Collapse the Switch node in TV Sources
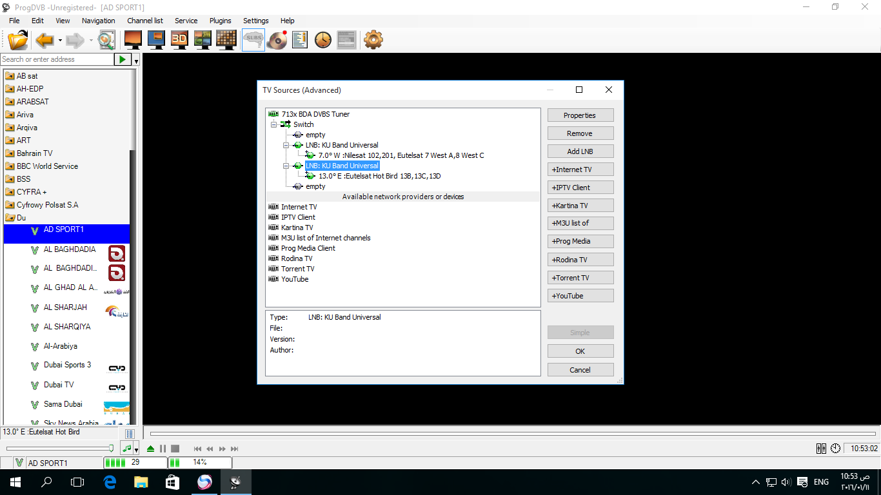 click(273, 124)
